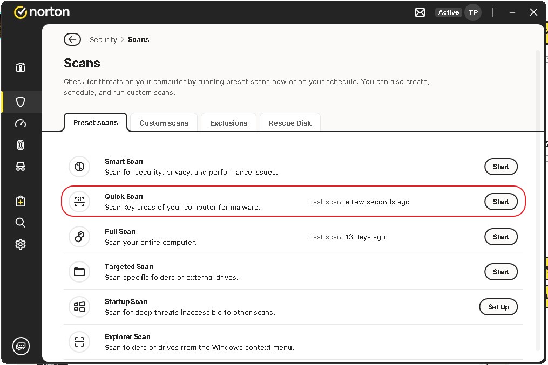Click the Startup Scan title

(126, 301)
